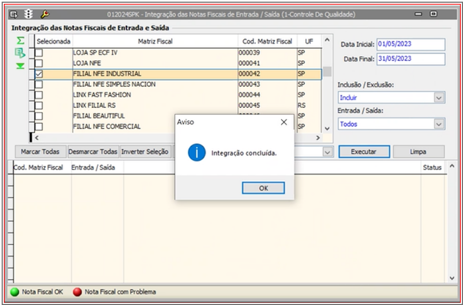Click the code 000039 cell
Screen dimensions: 463x305
pyautogui.click(x=249, y=52)
